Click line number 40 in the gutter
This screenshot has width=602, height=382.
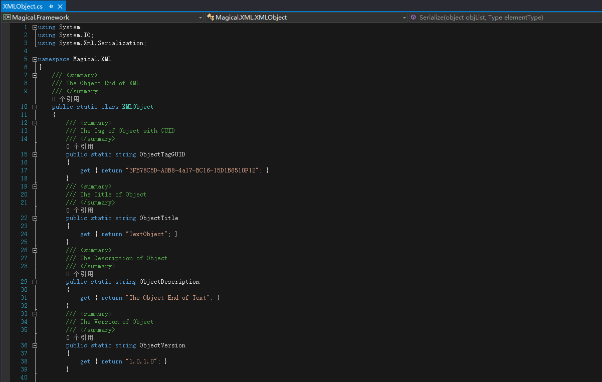click(24, 377)
